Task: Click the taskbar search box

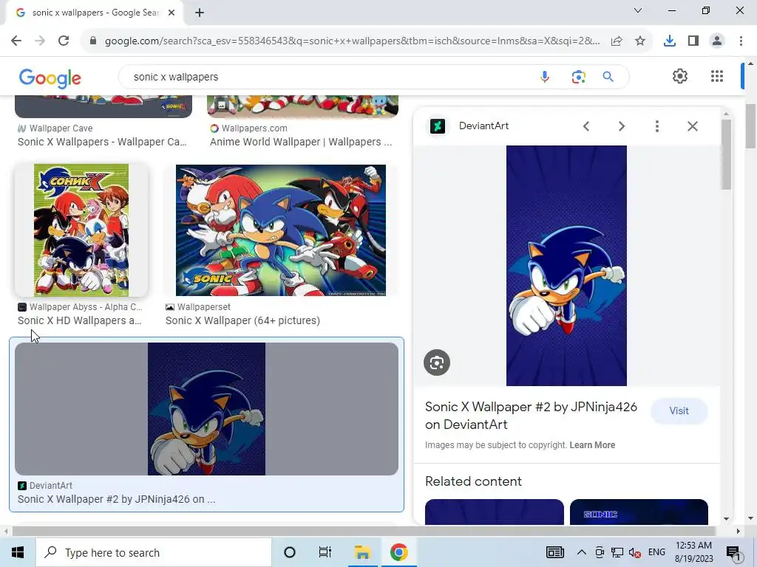Action: (x=154, y=552)
